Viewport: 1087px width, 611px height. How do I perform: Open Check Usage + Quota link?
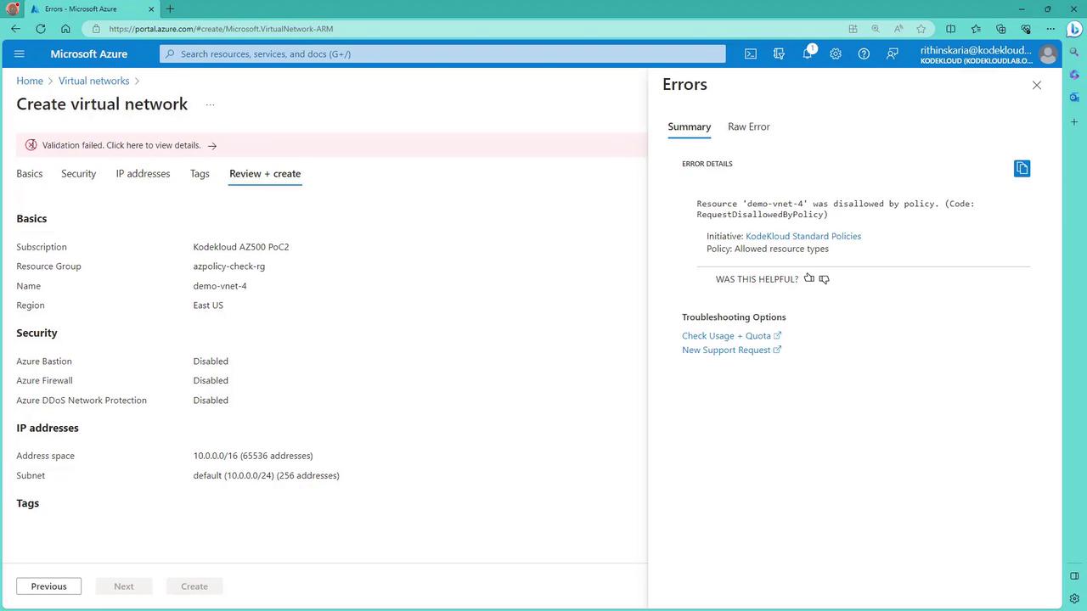point(731,336)
